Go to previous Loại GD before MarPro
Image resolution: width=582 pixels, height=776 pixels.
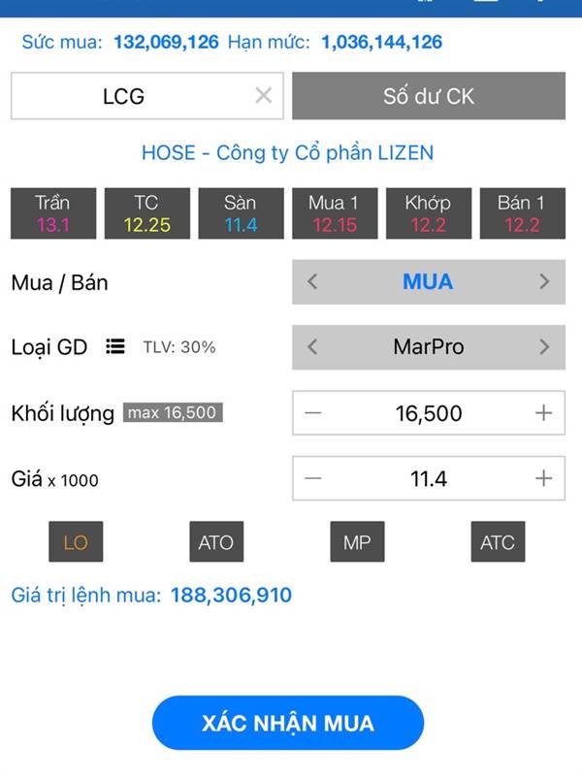[311, 347]
